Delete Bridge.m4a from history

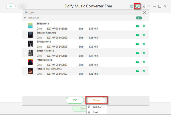click(144, 26)
